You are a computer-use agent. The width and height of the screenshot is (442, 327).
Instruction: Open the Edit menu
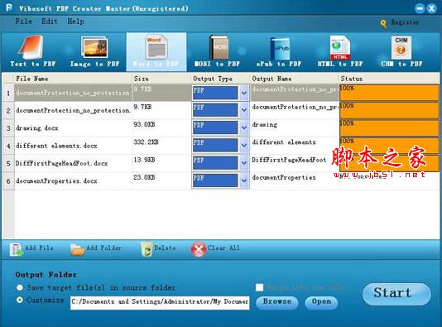pos(50,22)
